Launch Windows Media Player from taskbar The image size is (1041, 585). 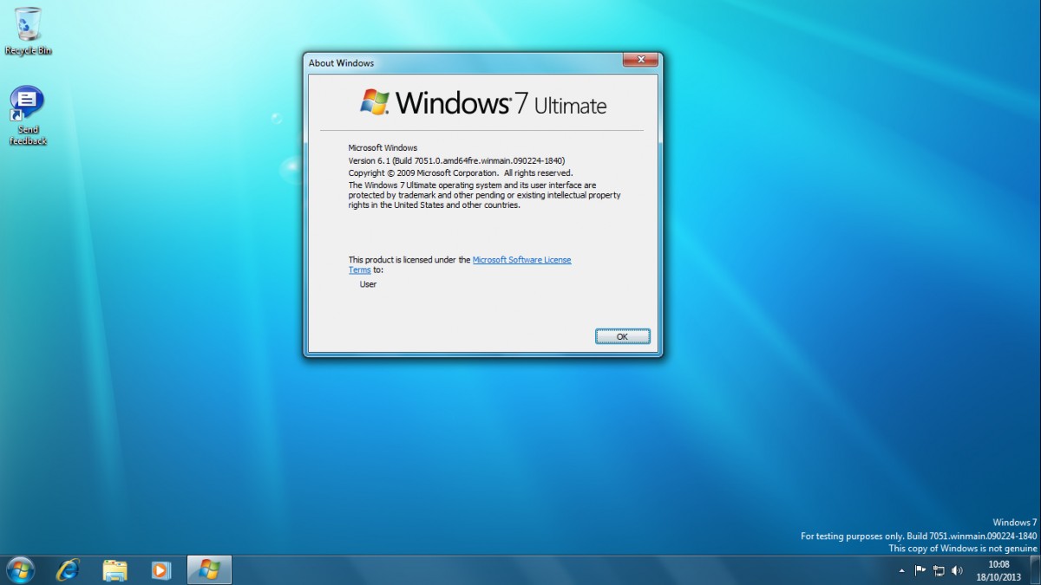(160, 570)
